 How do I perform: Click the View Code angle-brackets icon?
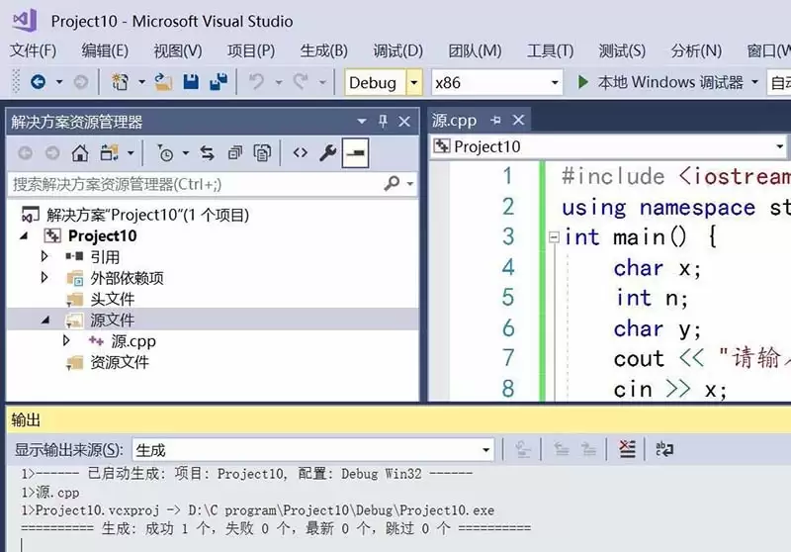(x=300, y=153)
